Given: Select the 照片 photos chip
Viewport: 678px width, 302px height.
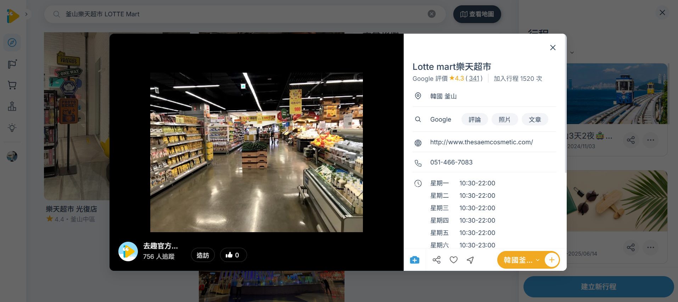Looking at the screenshot, I should (505, 119).
